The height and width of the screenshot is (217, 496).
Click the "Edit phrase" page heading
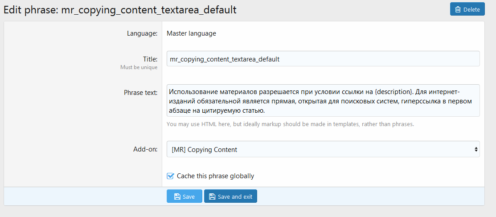[x=120, y=10]
